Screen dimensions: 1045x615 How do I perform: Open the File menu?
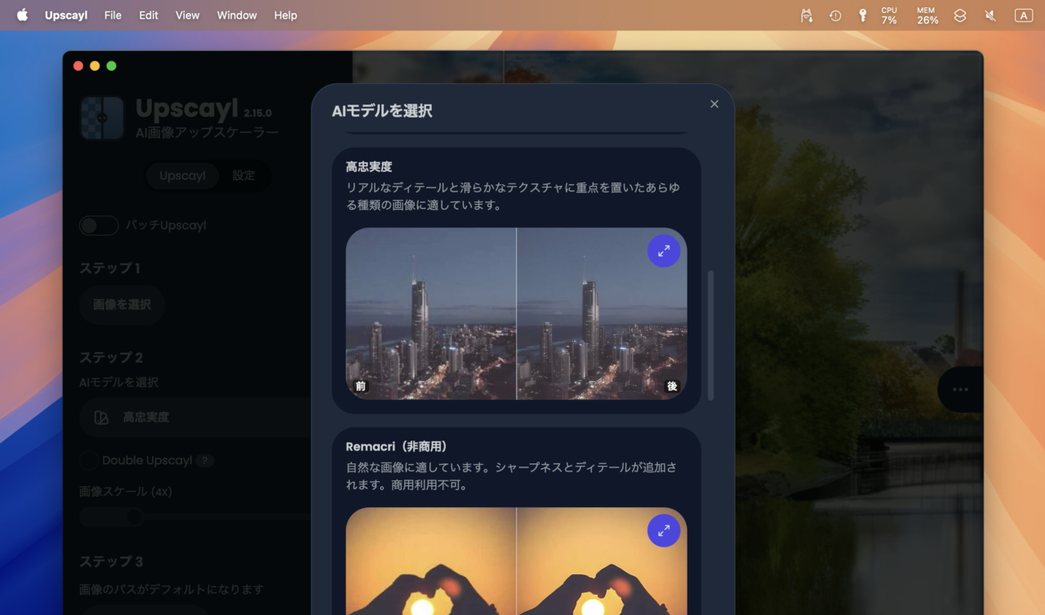coord(113,15)
